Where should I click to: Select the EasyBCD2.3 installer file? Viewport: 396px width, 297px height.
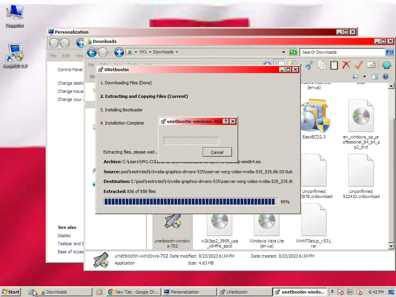pyautogui.click(x=314, y=119)
